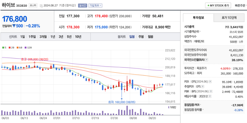
Task: Select the 1년 line chart period
Action: 53,37
